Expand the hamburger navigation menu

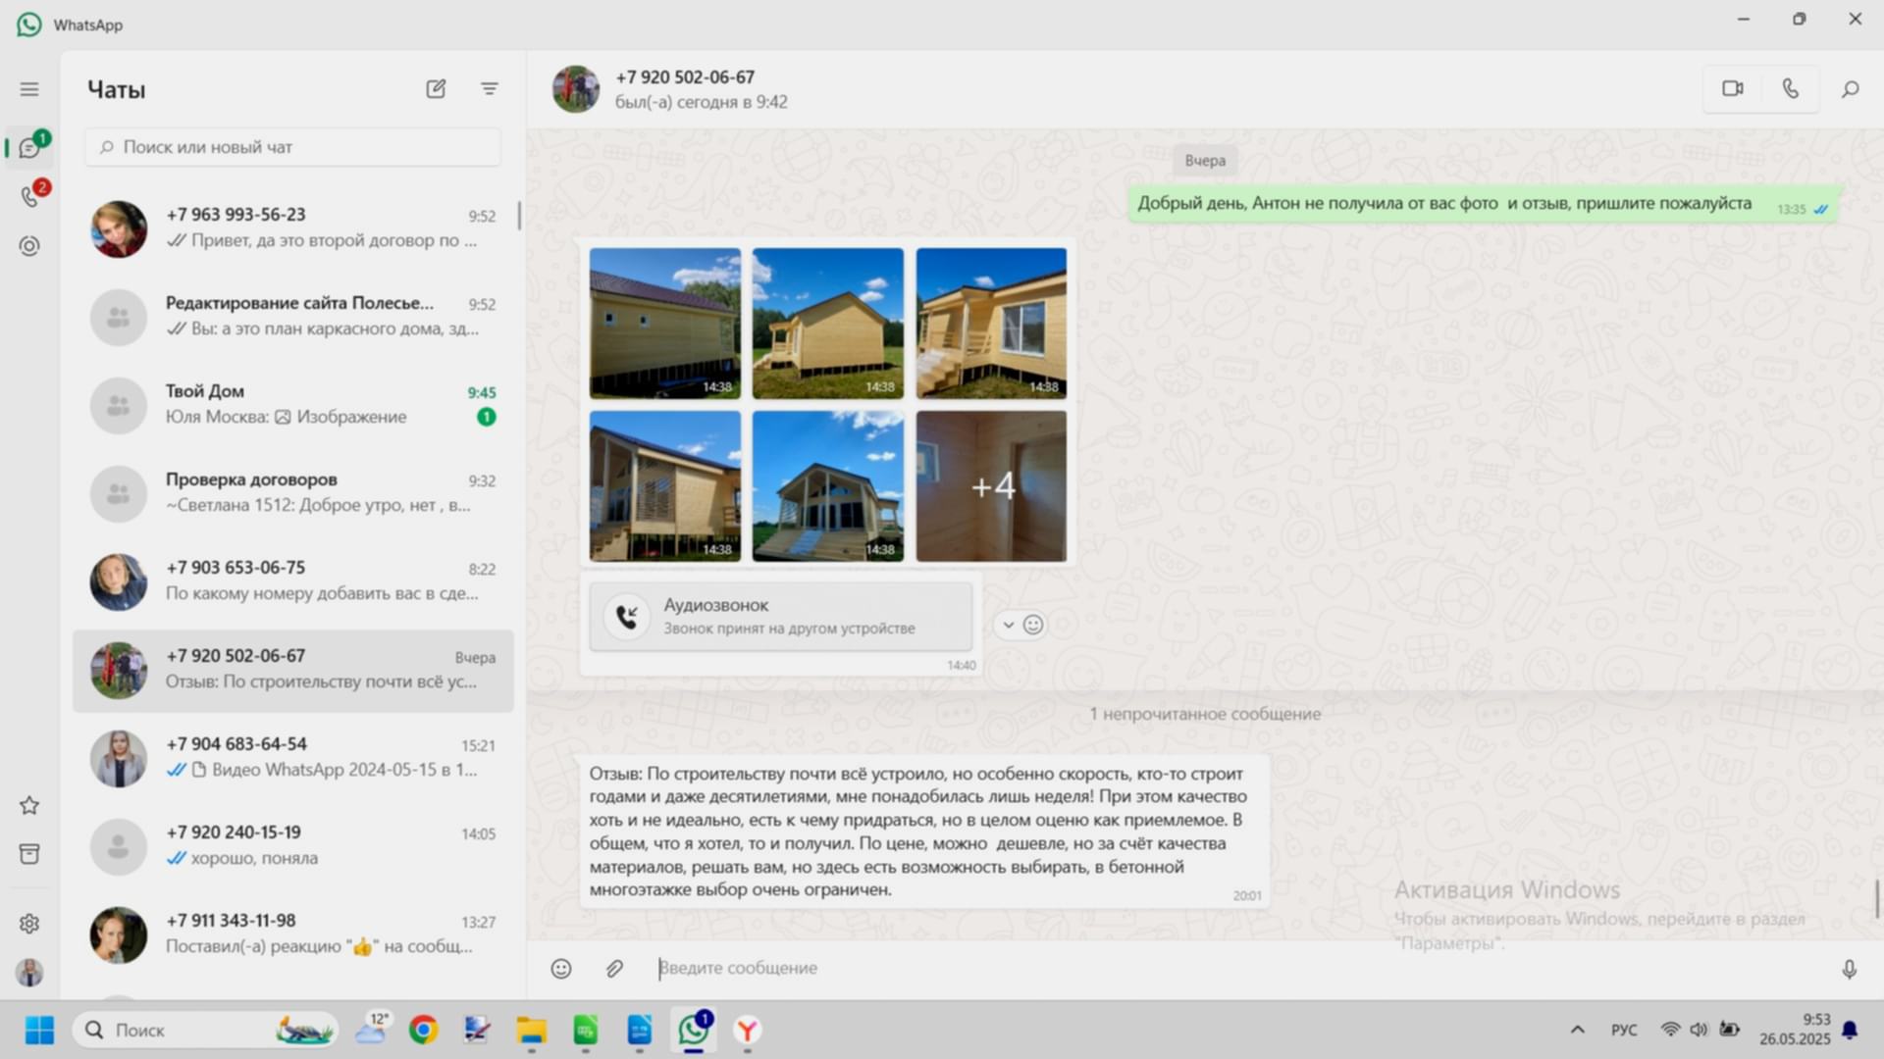(x=29, y=89)
